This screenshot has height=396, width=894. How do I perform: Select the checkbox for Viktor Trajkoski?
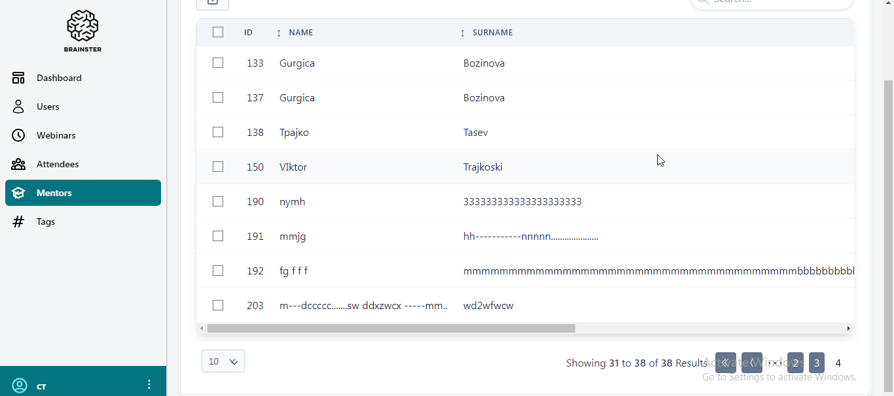click(218, 167)
